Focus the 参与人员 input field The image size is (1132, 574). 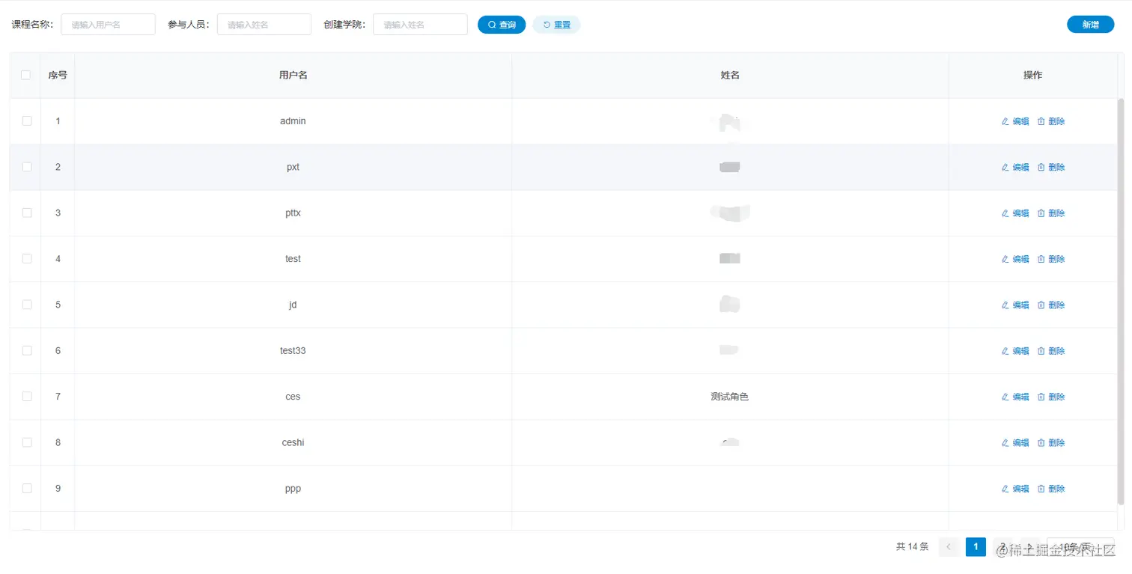tap(264, 25)
